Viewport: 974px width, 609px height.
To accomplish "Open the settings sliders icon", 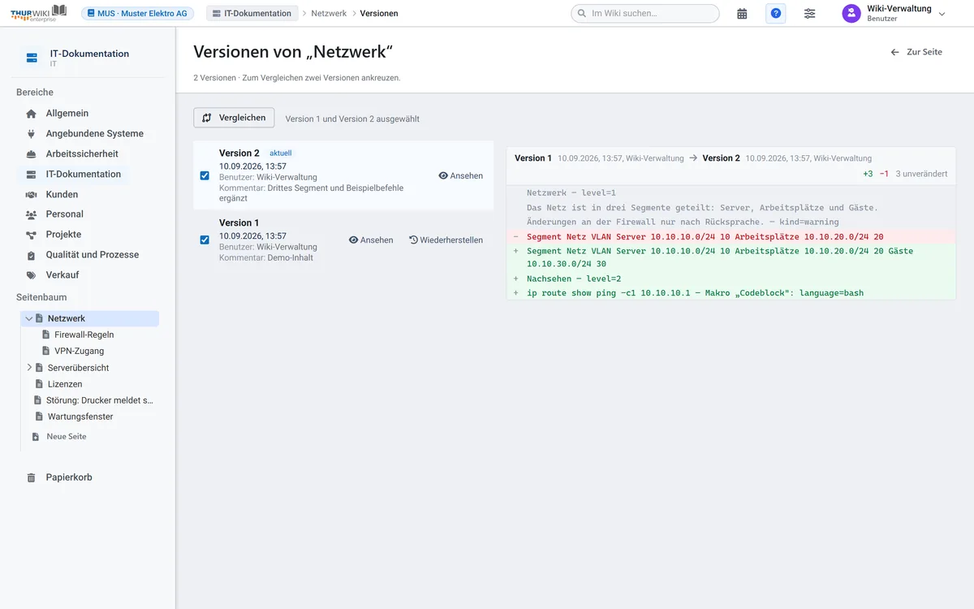I will tap(810, 14).
